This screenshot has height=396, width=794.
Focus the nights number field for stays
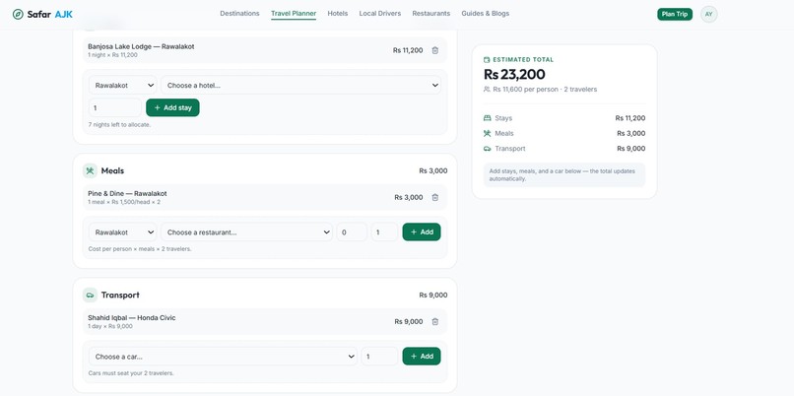[115, 107]
